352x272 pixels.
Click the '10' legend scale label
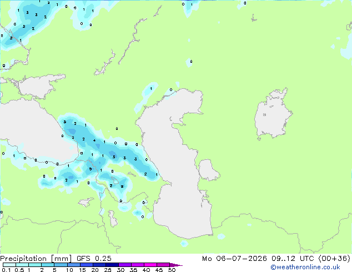point(69,270)
